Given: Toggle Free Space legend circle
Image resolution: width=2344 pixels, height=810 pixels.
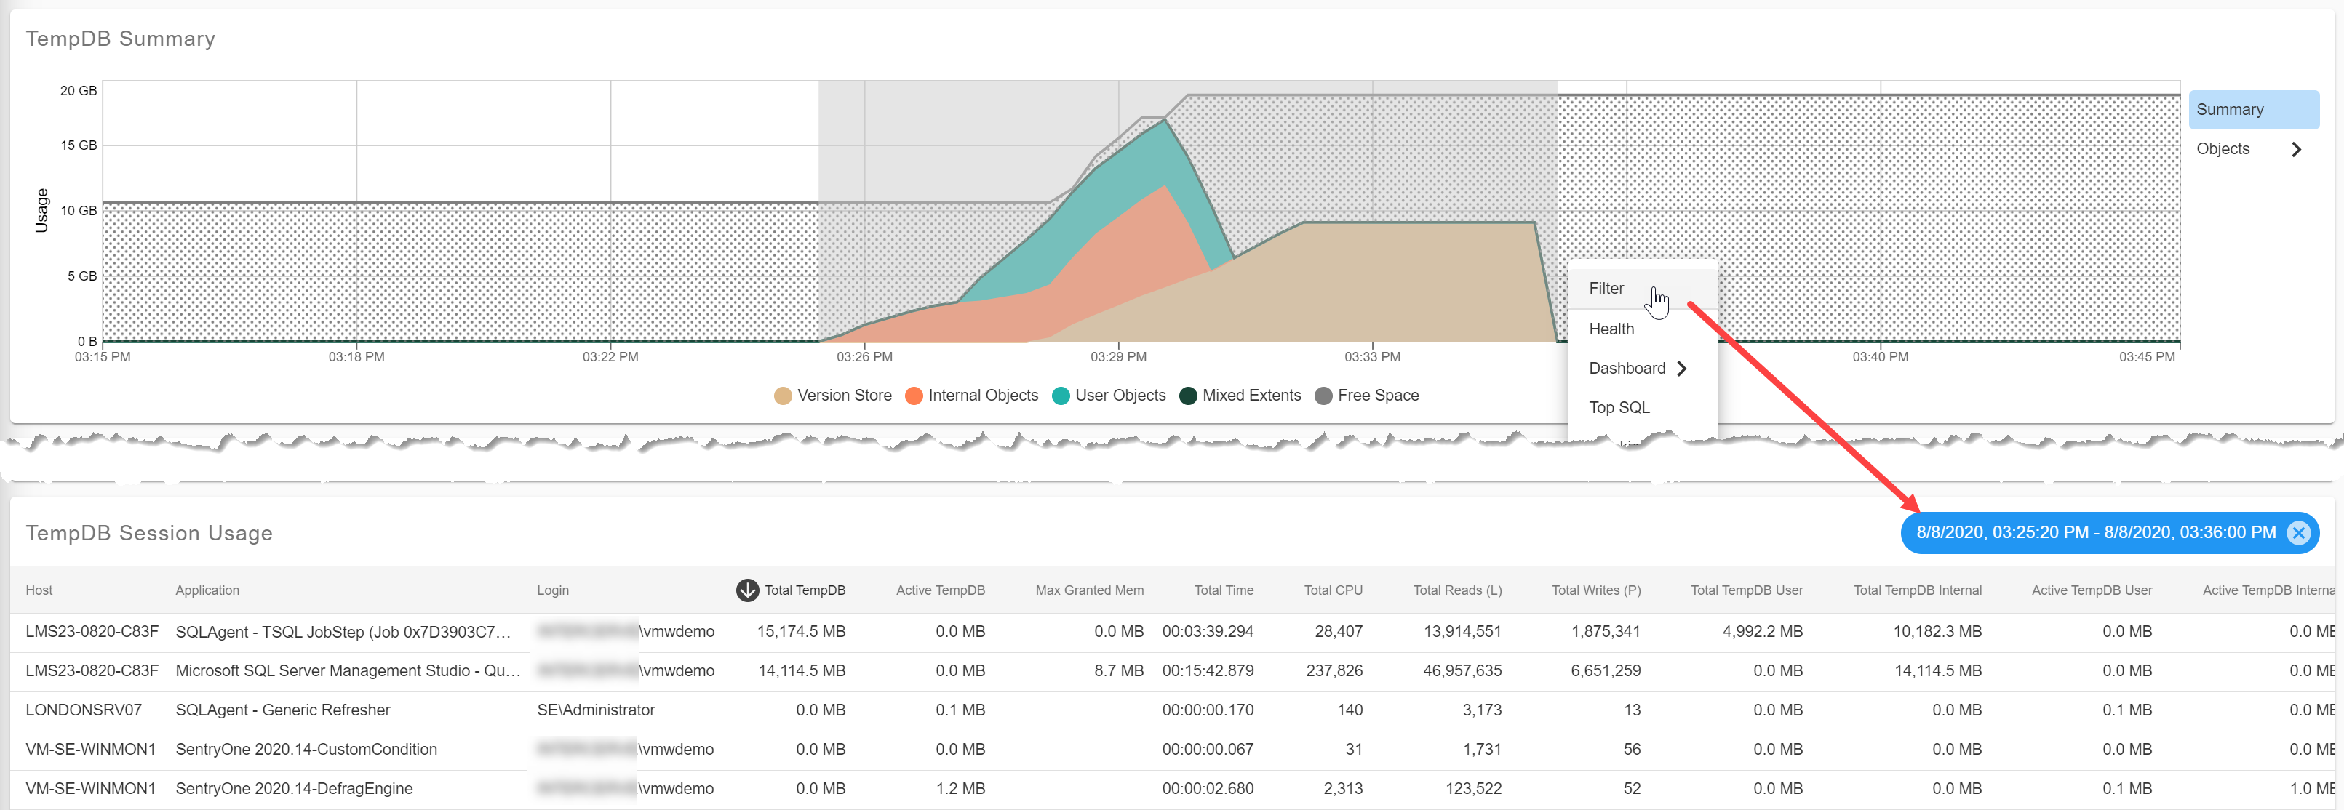Looking at the screenshot, I should pos(1323,396).
